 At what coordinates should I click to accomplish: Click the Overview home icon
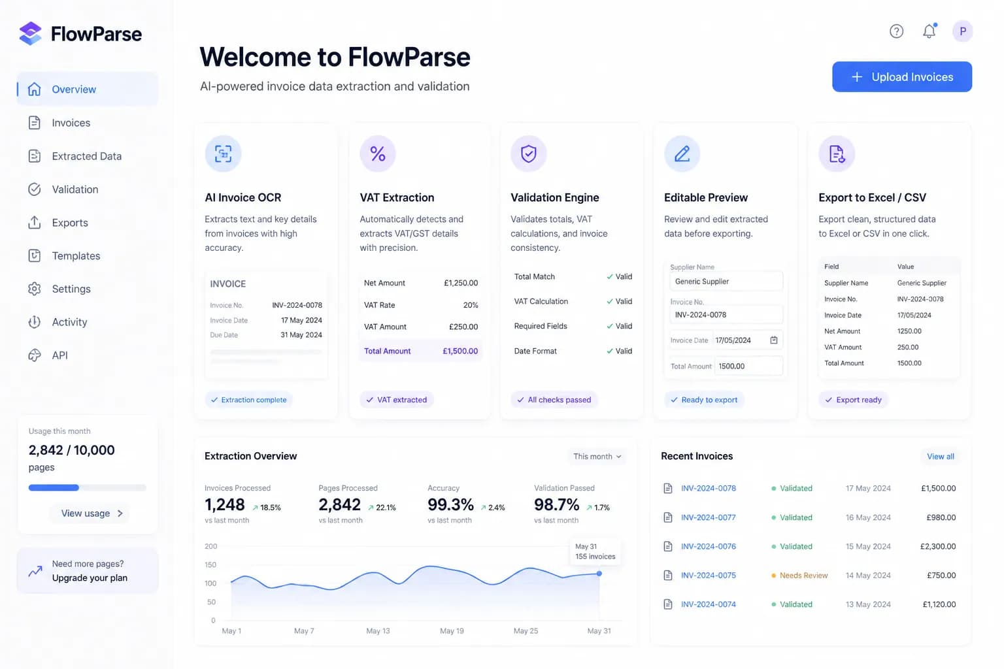[35, 90]
